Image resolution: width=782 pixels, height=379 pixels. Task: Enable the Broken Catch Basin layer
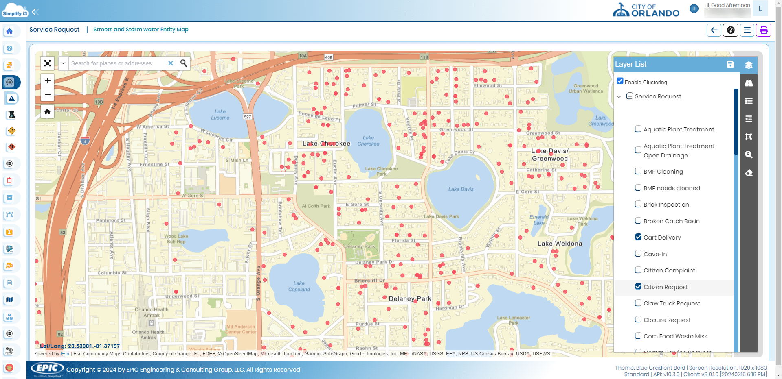pyautogui.click(x=638, y=221)
